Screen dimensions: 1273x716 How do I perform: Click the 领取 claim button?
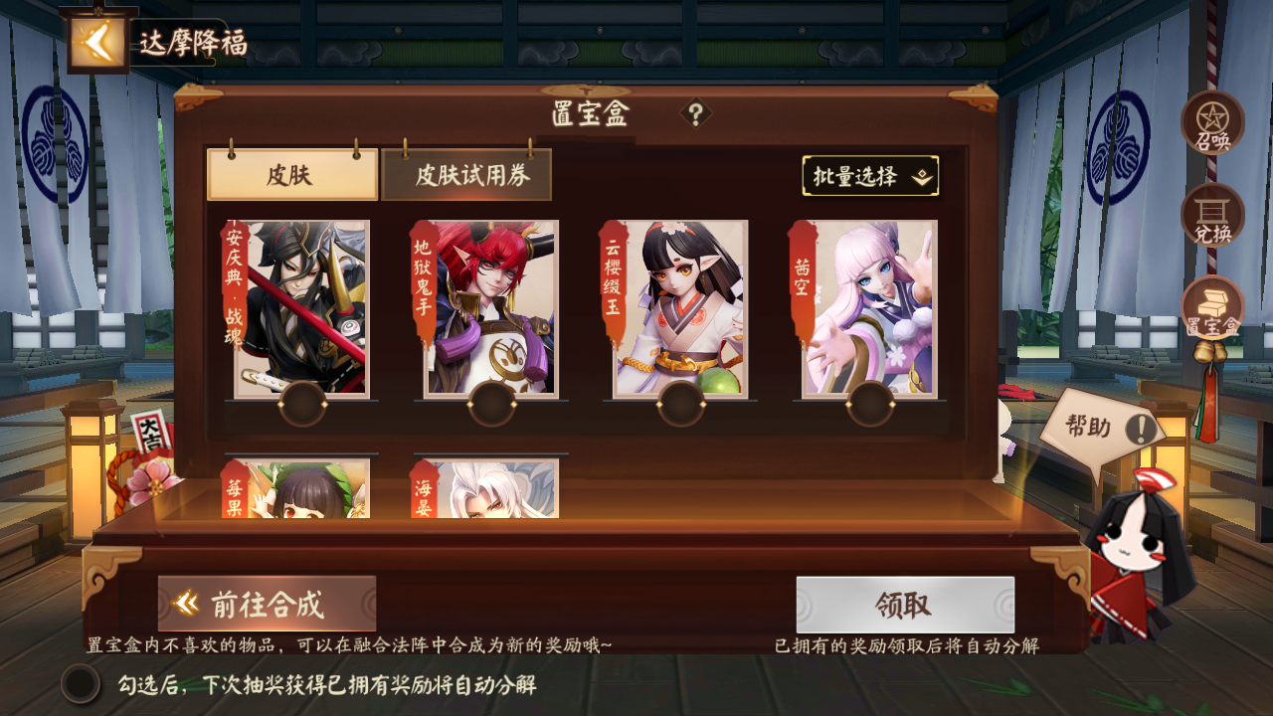tap(905, 604)
